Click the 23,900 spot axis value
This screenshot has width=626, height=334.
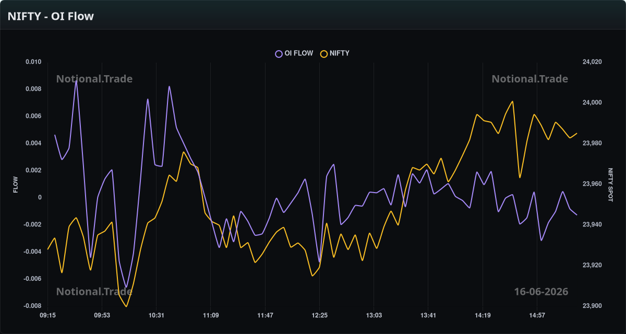592,306
